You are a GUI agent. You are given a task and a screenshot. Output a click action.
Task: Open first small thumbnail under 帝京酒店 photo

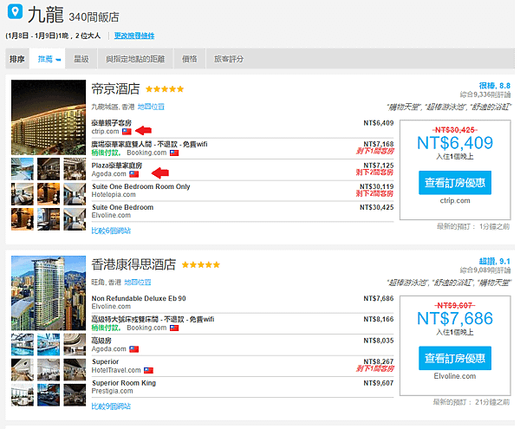23,169
